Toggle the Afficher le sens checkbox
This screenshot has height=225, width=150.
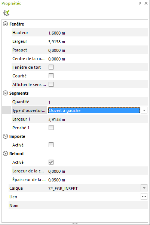click(x=51, y=85)
